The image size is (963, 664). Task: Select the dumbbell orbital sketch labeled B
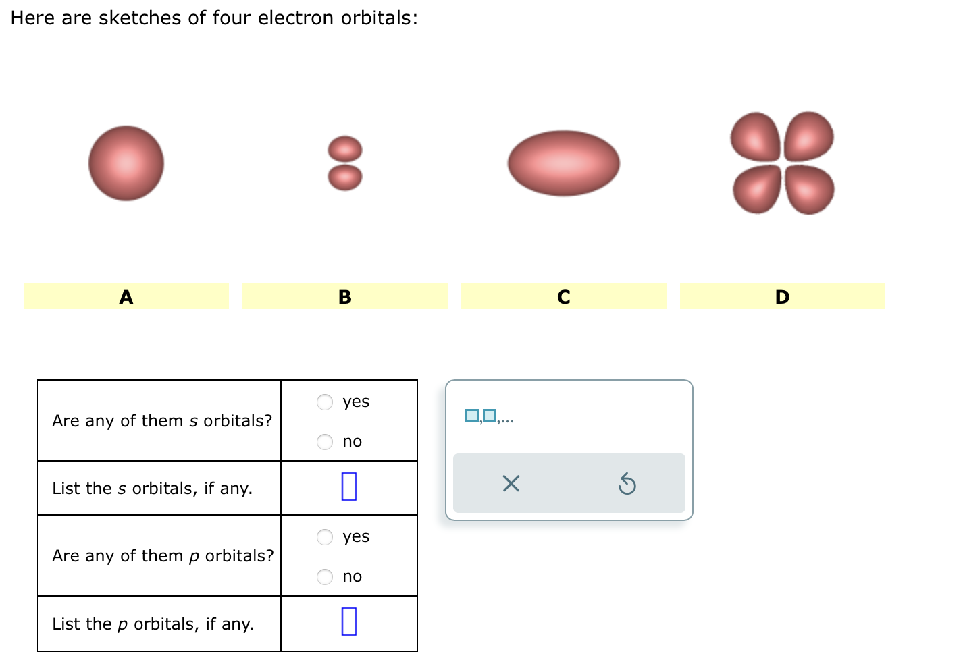(x=345, y=162)
